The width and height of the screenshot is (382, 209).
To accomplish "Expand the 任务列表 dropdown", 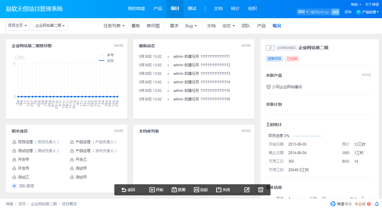I will 114,26.
